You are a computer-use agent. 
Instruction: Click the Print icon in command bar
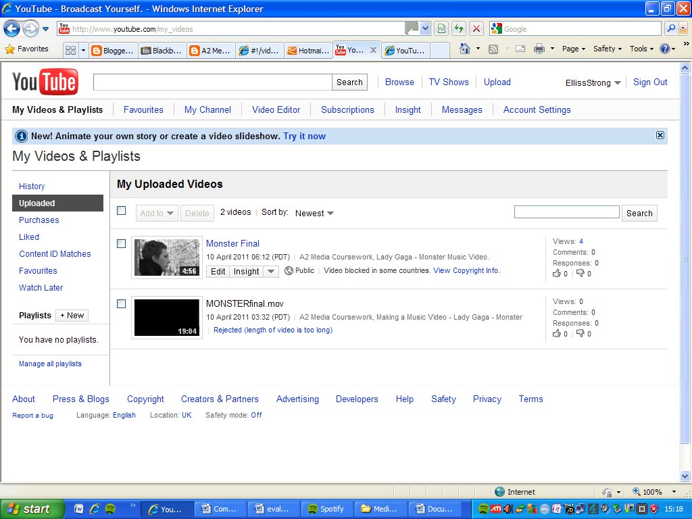(539, 49)
